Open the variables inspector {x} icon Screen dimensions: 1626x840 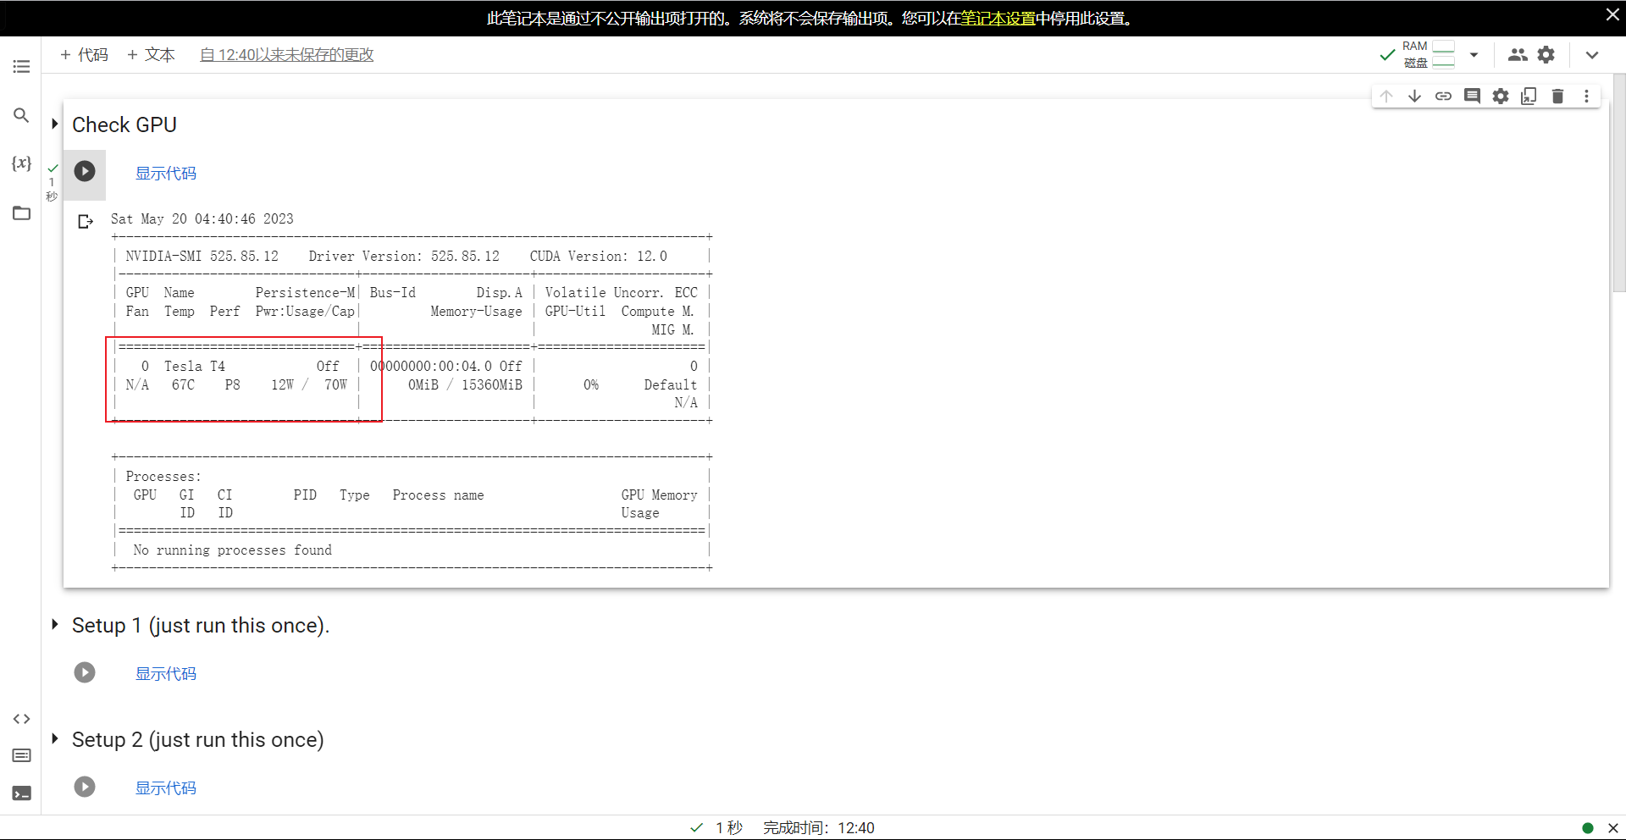pyautogui.click(x=21, y=163)
